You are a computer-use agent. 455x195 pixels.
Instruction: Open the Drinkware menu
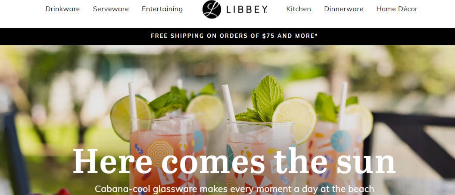62,9
